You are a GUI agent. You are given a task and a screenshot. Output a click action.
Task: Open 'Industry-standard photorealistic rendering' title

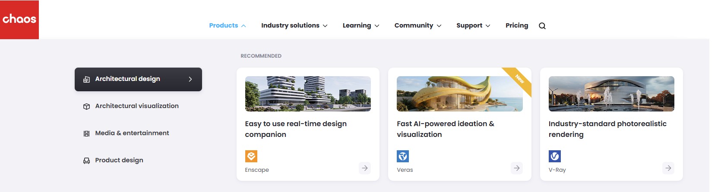click(607, 129)
